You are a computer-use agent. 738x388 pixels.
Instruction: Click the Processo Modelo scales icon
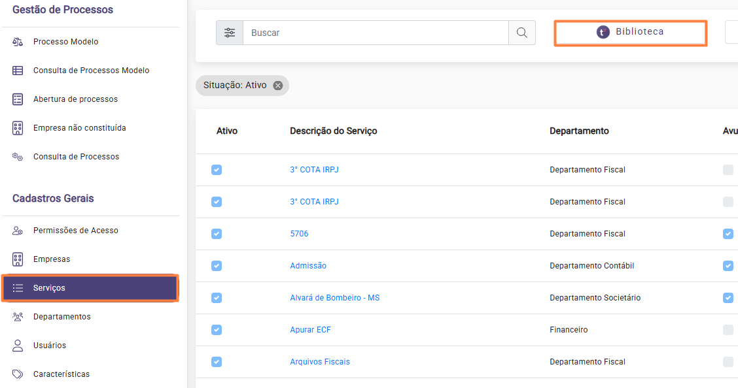click(18, 42)
